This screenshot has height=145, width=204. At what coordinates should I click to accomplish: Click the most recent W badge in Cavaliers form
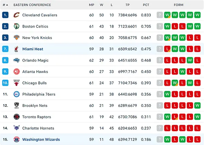pyautogui.click(x=167, y=15)
